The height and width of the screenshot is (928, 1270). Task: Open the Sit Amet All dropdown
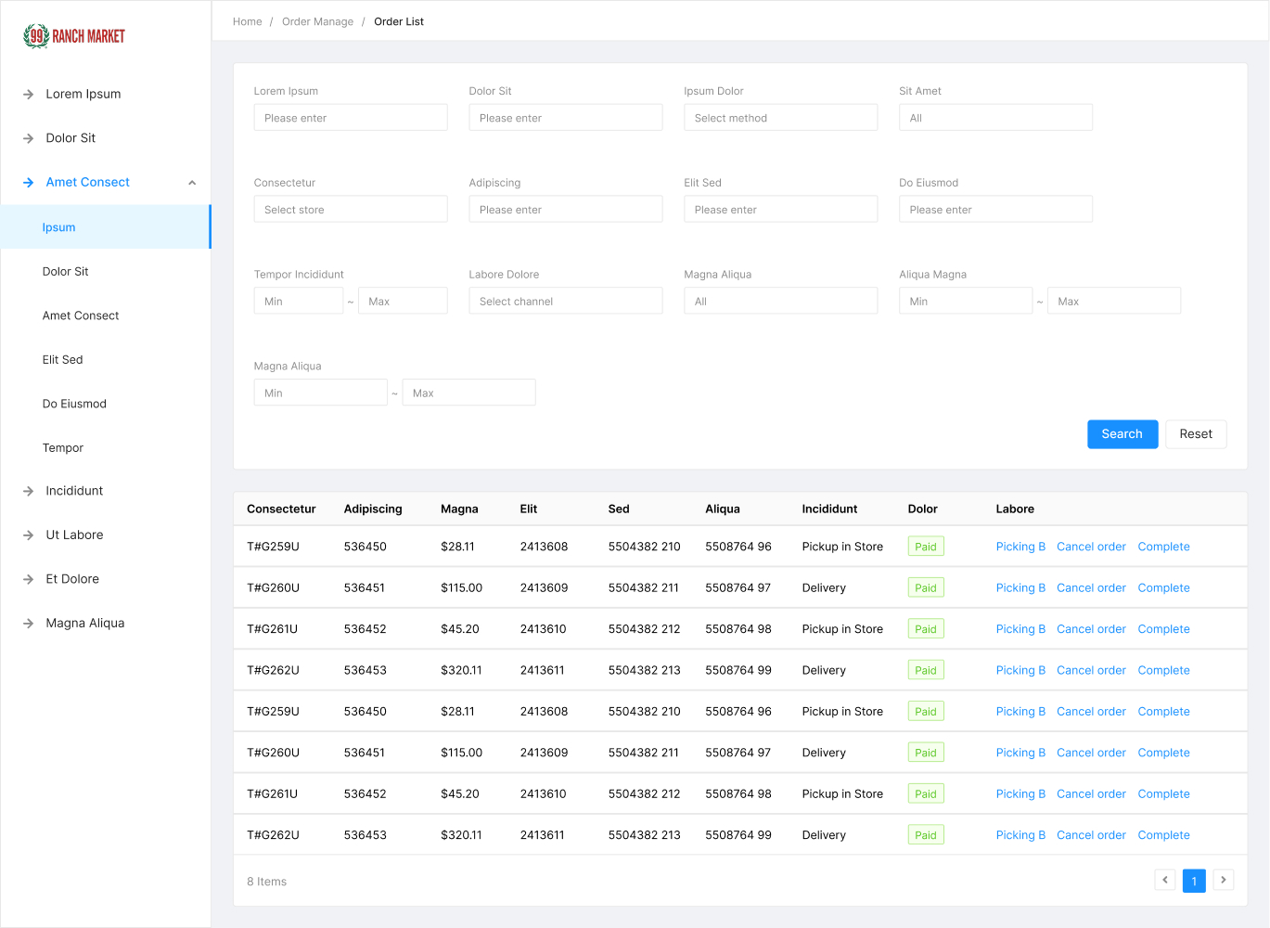point(995,118)
